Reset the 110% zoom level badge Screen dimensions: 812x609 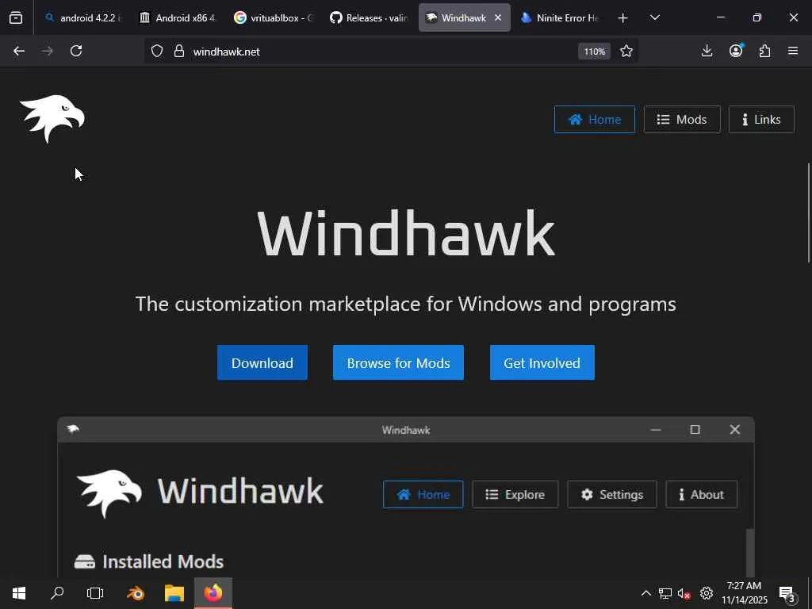(595, 52)
